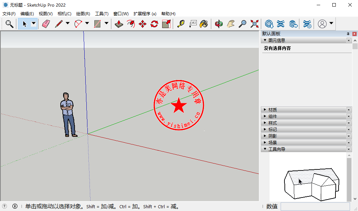Close the 工具向导 panel section

tap(349, 149)
